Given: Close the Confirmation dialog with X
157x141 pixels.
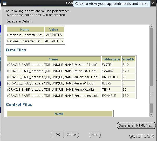Looking at the screenshot, I should pyautogui.click(x=153, y=3).
